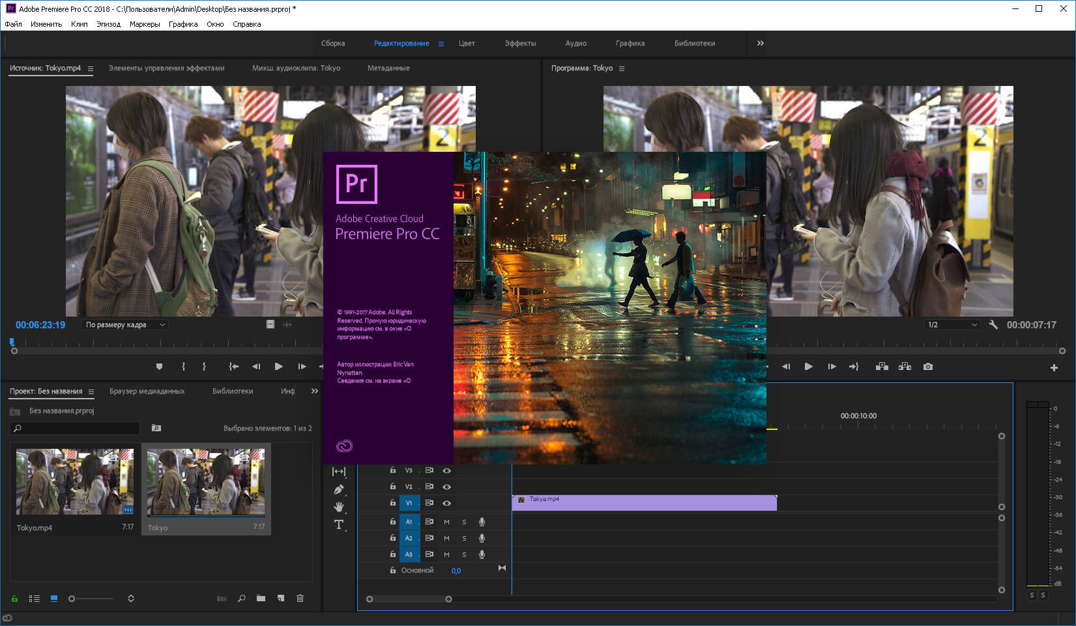Step forward one frame in Source monitor

click(302, 367)
